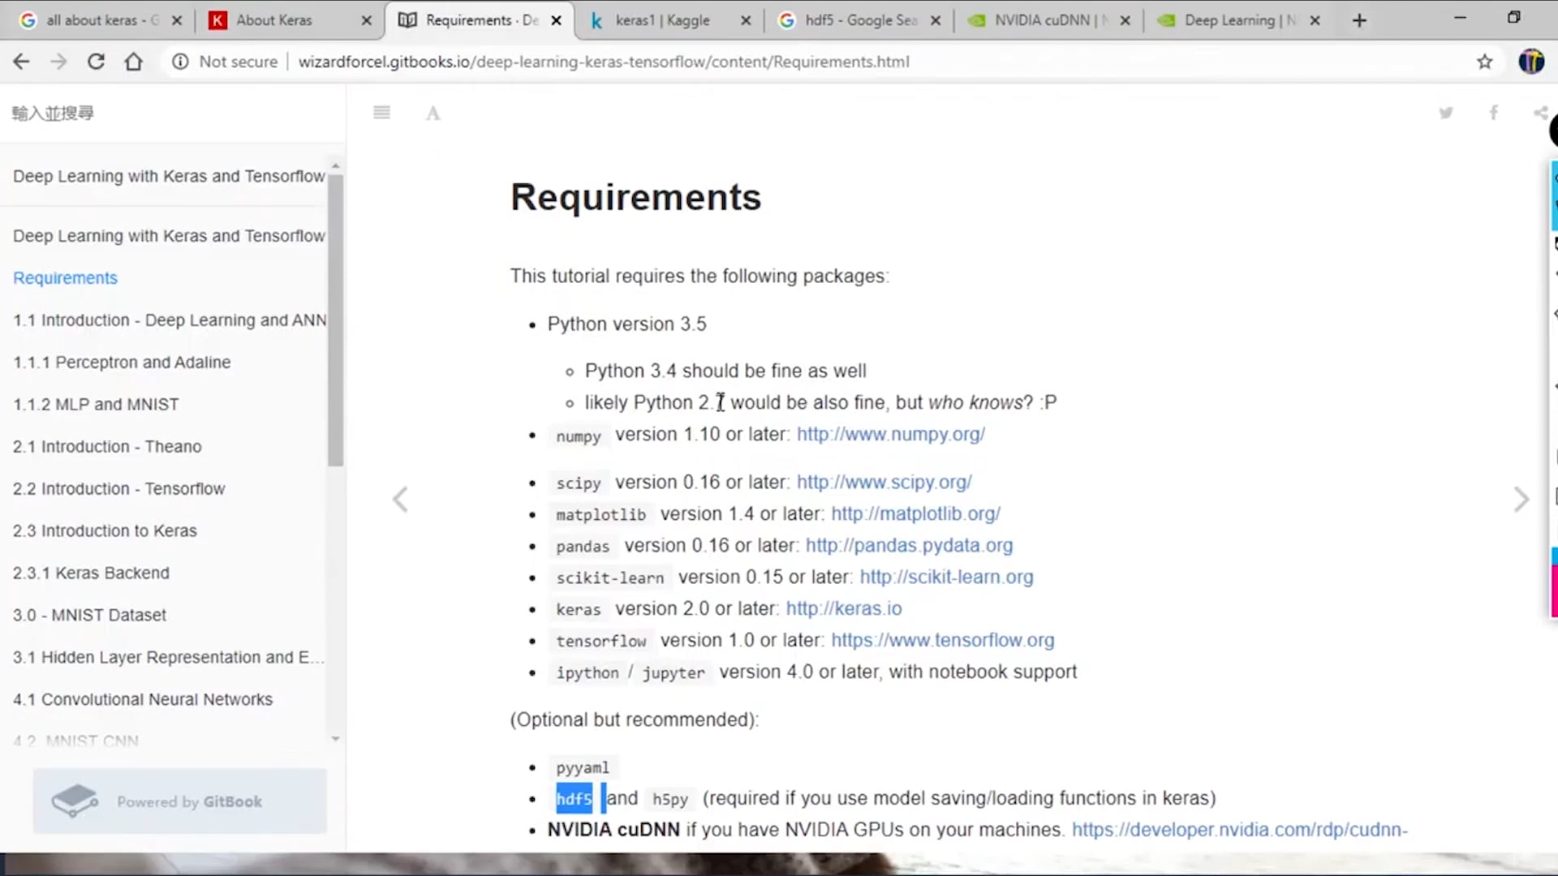Screen dimensions: 1558x876
Task: Share this page on Twitter
Action: point(1446,113)
